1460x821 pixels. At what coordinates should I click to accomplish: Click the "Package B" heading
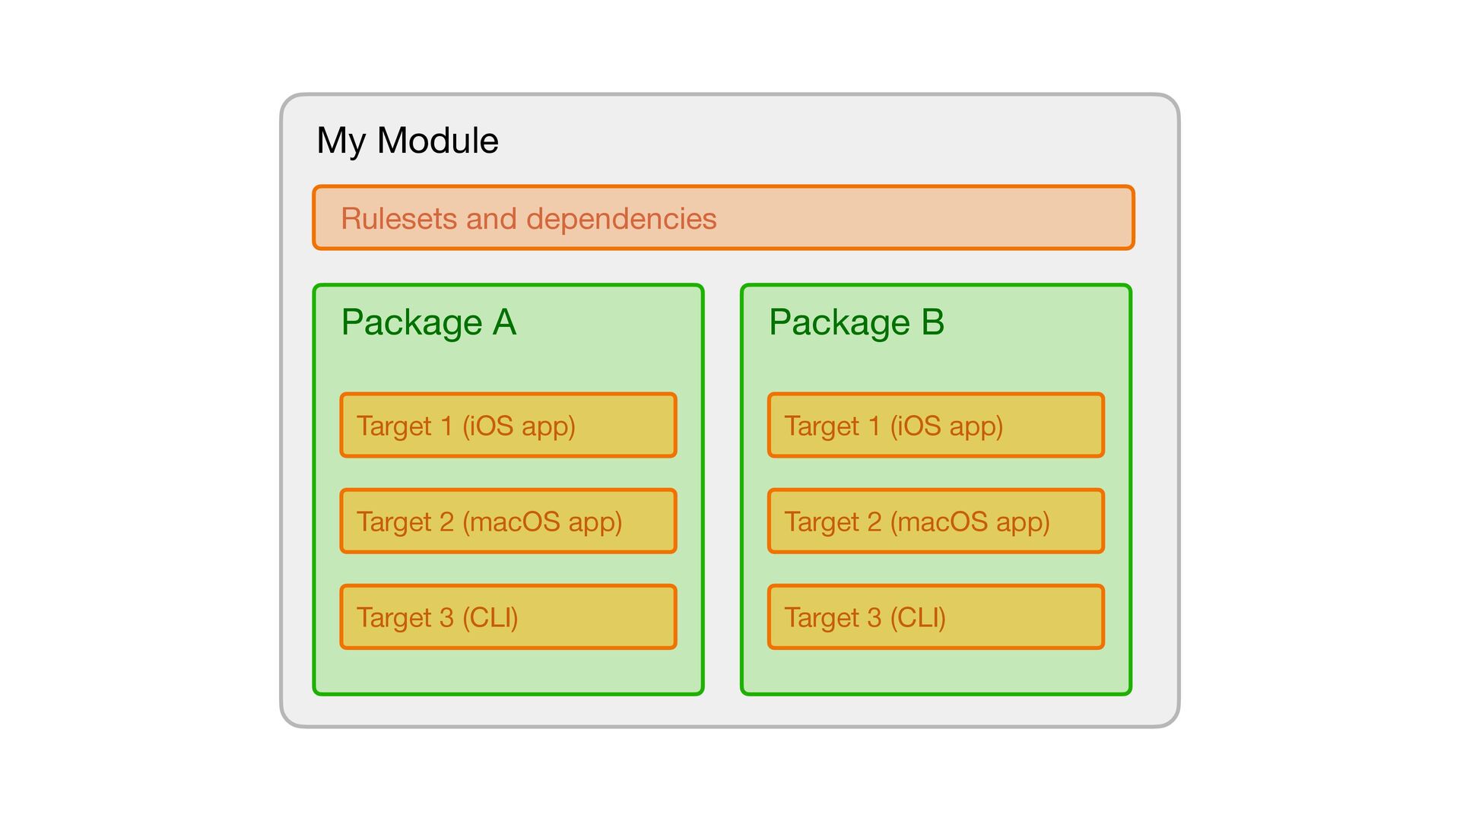[x=856, y=322]
